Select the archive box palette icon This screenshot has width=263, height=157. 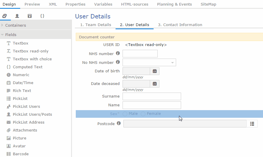[30, 16]
